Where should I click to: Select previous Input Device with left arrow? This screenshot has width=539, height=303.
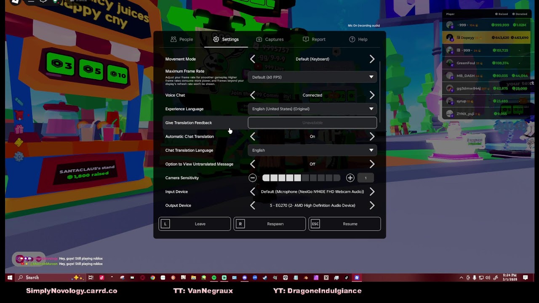point(253,191)
